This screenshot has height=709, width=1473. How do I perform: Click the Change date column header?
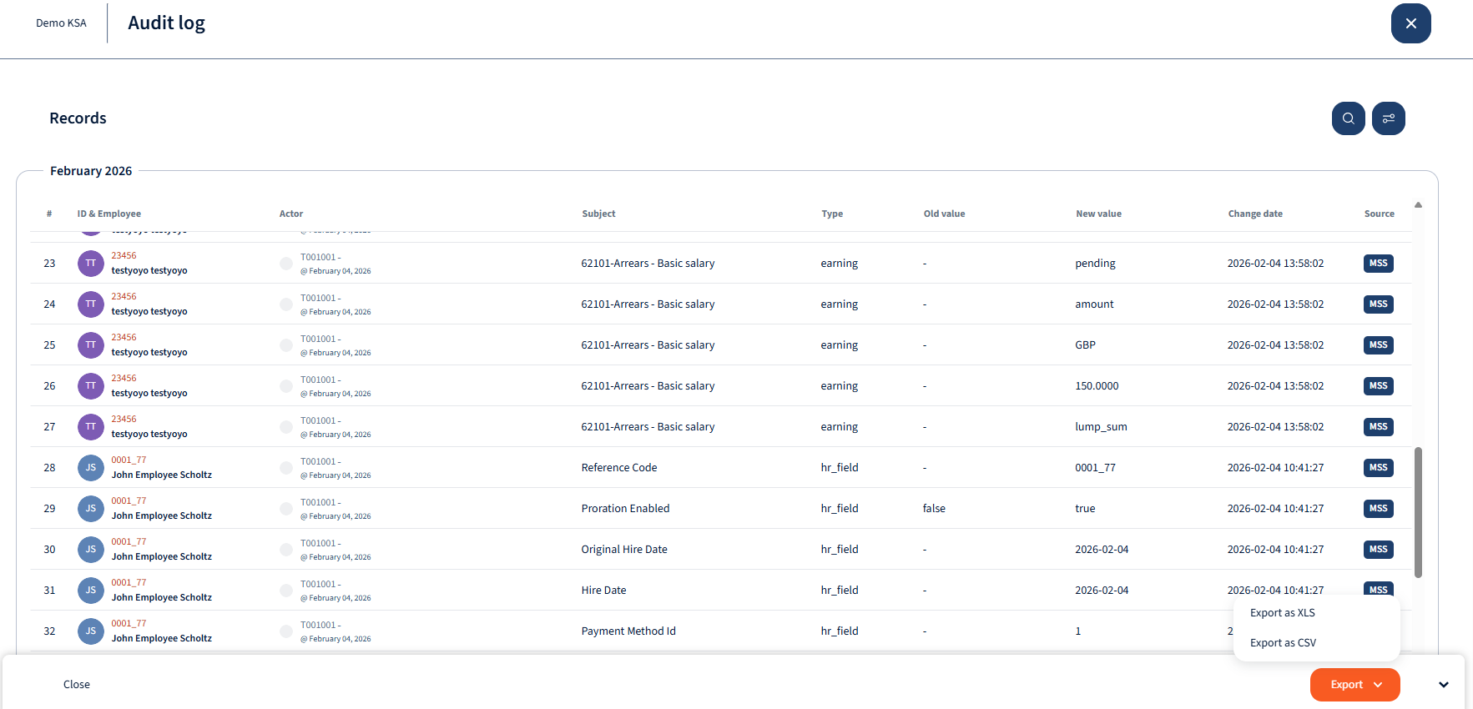(x=1254, y=214)
